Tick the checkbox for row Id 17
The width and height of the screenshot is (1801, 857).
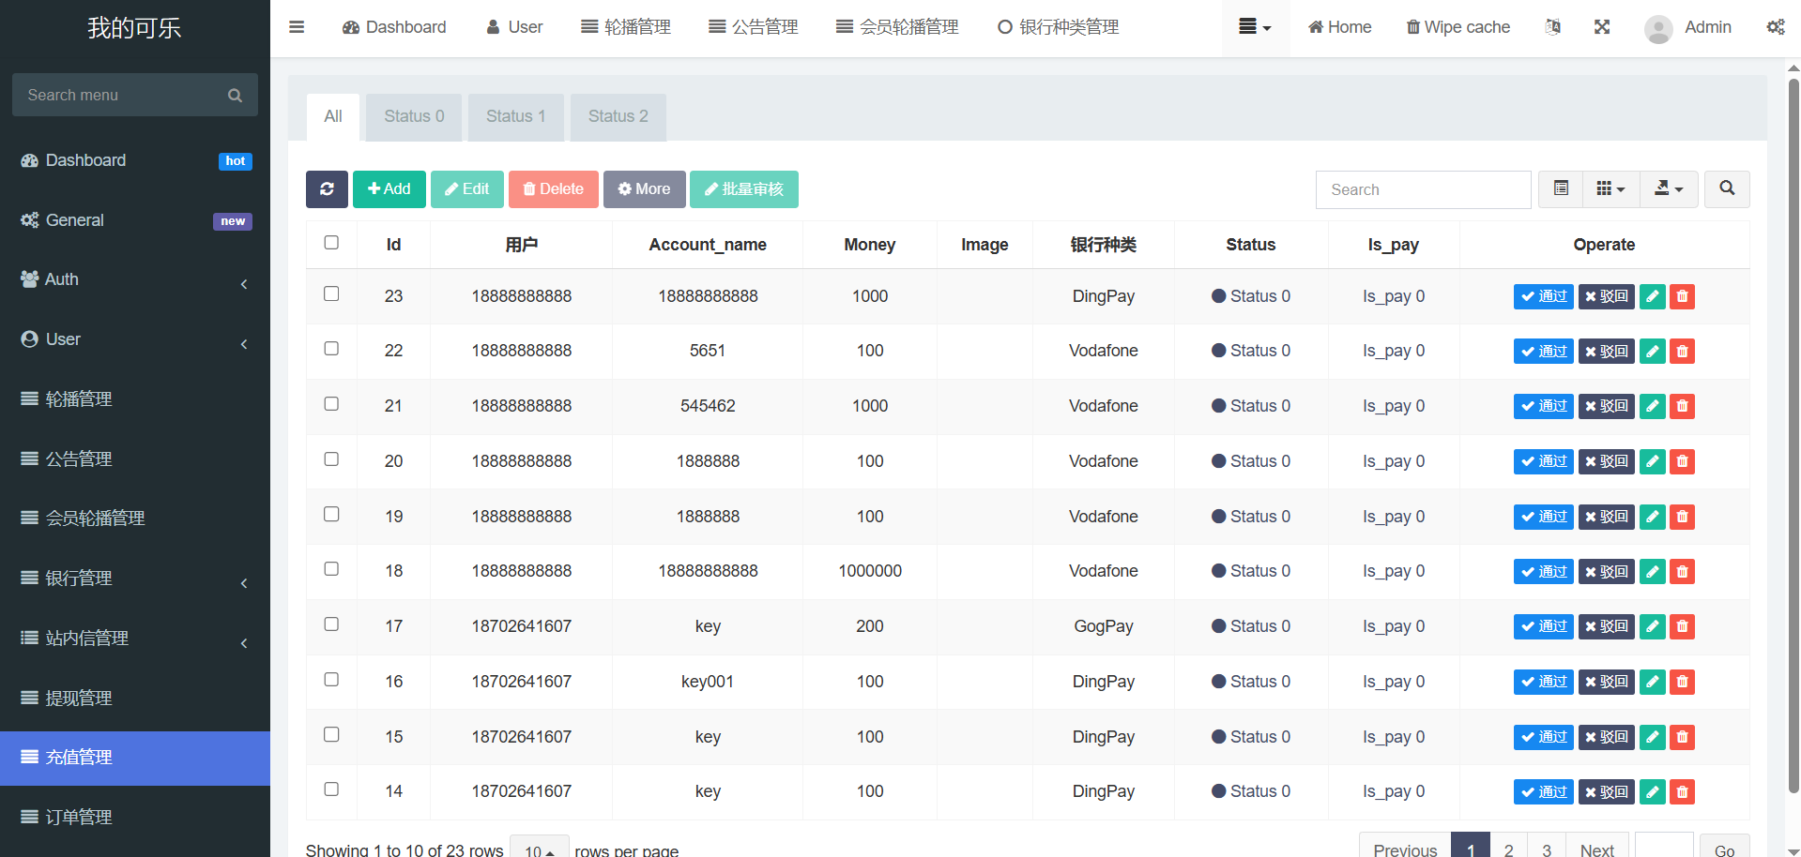331,624
